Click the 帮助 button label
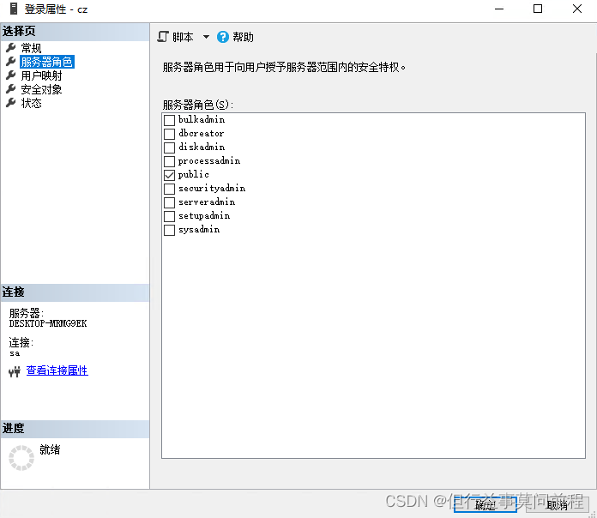The width and height of the screenshot is (597, 518). [x=243, y=37]
